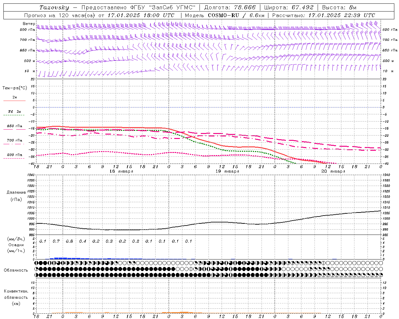Click the Осадки precipitation label
Screen dimensions: 399x319
click(16, 245)
